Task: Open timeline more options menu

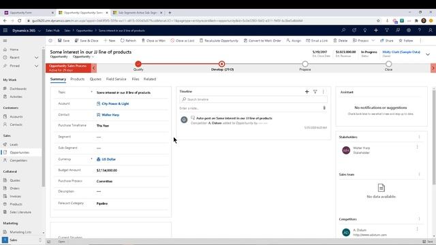Action: point(323,91)
